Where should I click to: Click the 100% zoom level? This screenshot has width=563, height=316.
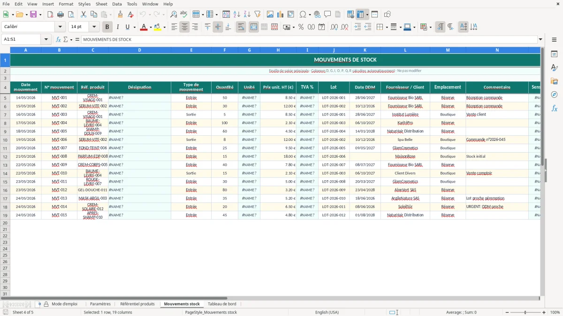(x=555, y=312)
